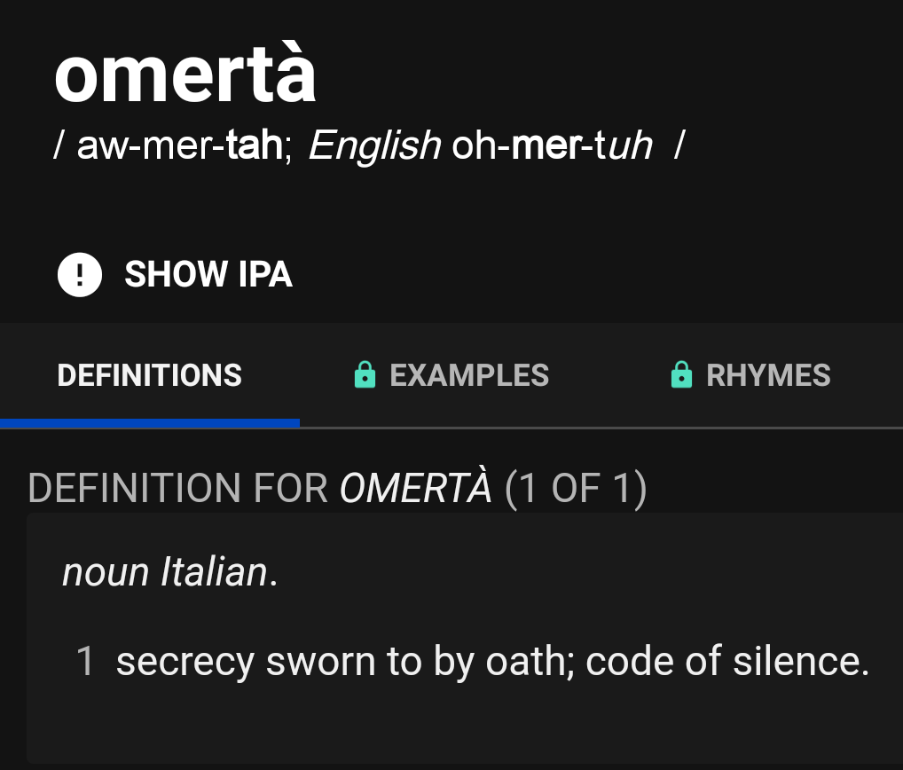903x770 pixels.
Task: Select the oh-mer-tuh English pronunciation
Action: (552, 146)
